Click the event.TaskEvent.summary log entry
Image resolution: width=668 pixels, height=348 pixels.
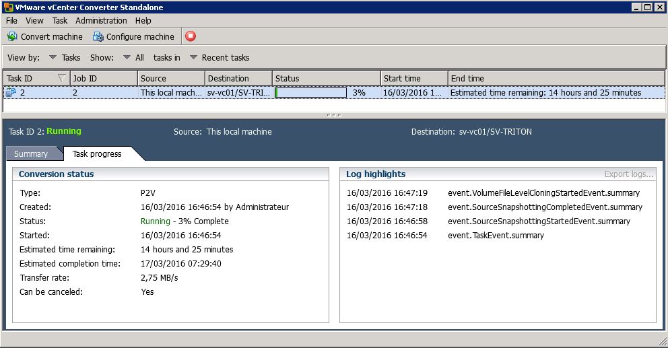496,235
